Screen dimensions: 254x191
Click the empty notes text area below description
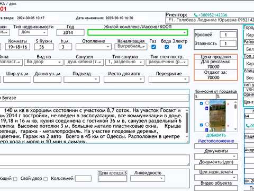click(95, 160)
